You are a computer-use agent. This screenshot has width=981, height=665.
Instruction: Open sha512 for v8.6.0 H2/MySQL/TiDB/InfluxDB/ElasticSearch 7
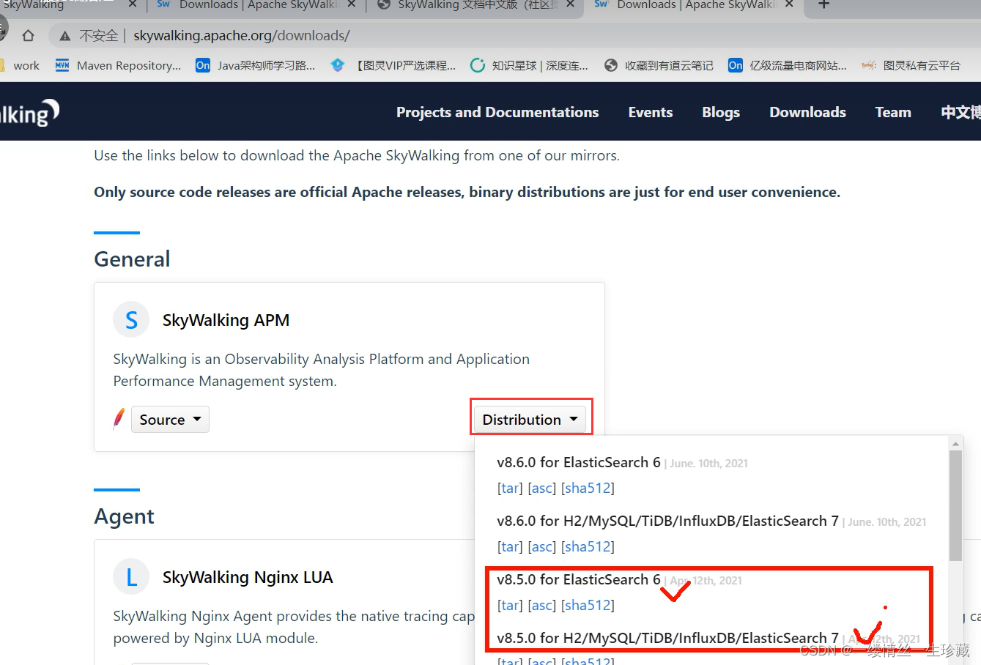[588, 546]
